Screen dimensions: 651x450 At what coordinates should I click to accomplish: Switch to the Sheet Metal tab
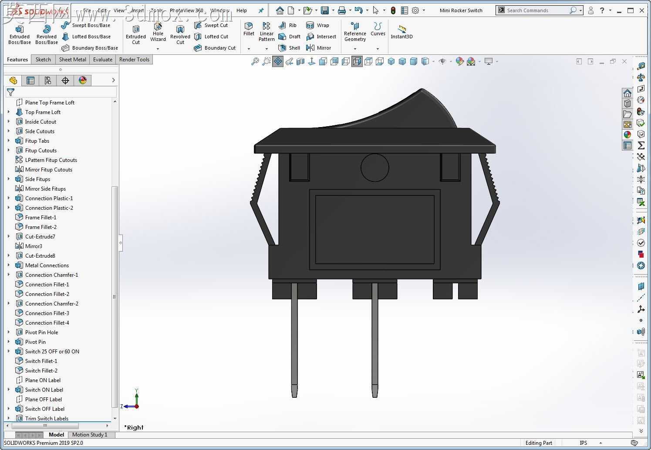pyautogui.click(x=72, y=60)
